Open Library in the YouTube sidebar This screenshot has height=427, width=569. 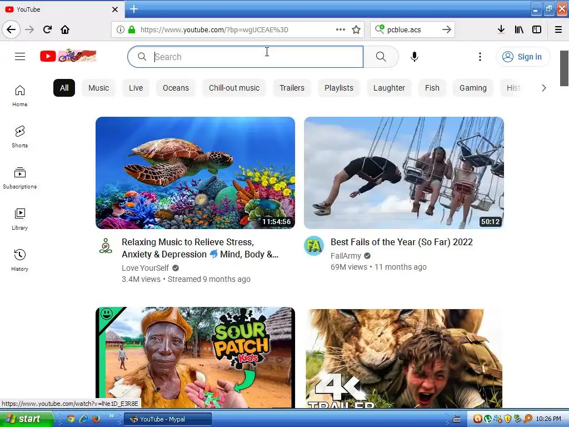tap(20, 219)
